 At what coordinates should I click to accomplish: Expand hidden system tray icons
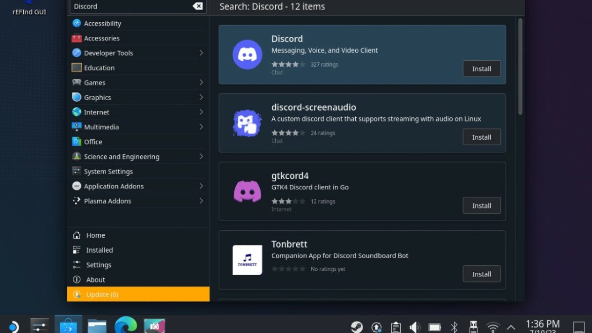(x=511, y=327)
